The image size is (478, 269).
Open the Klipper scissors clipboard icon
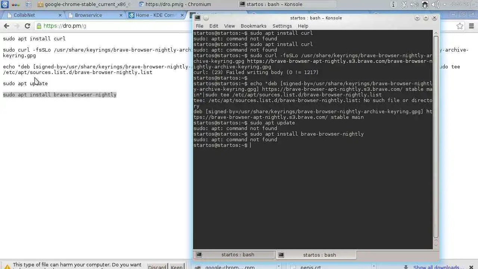404,4
